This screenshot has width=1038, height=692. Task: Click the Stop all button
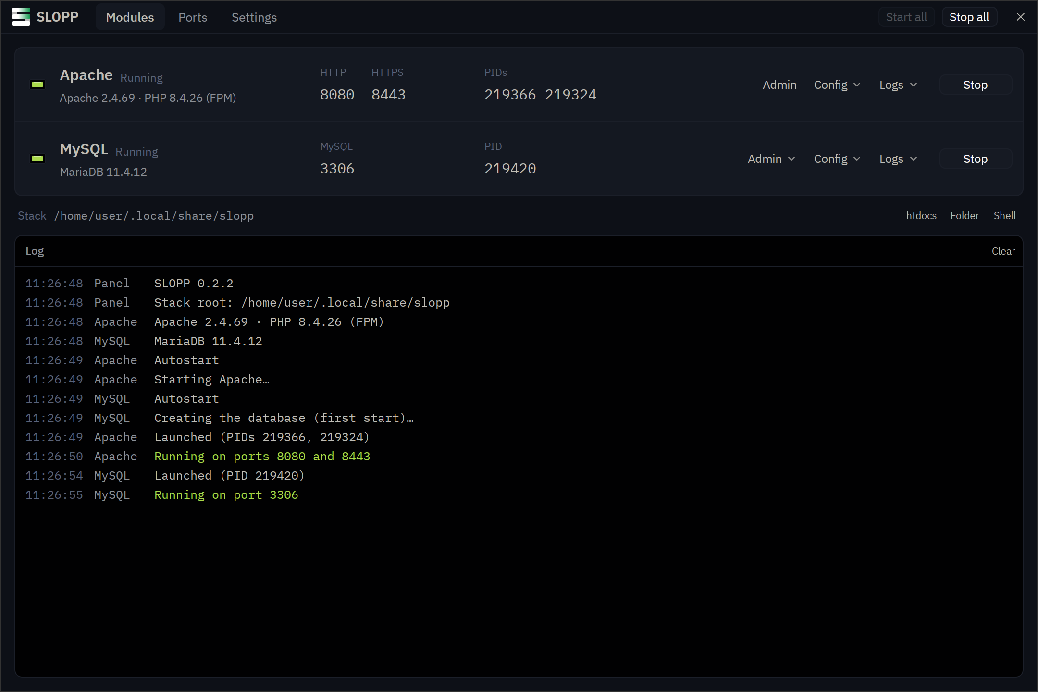click(x=969, y=17)
